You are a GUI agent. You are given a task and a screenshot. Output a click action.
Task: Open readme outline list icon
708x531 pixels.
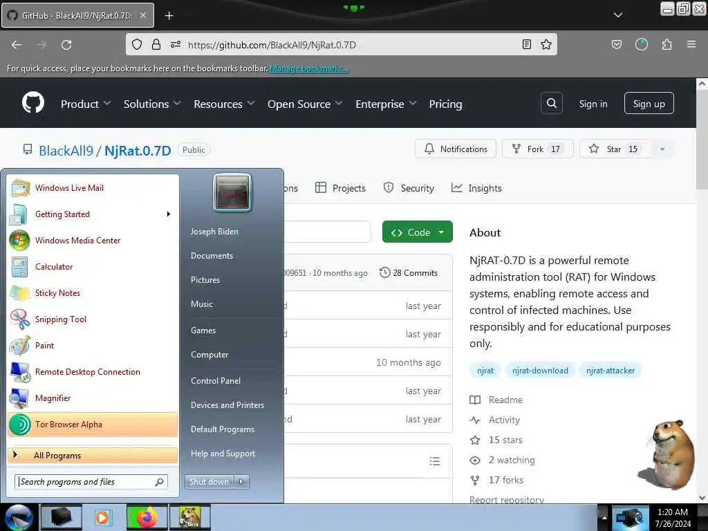[434, 461]
